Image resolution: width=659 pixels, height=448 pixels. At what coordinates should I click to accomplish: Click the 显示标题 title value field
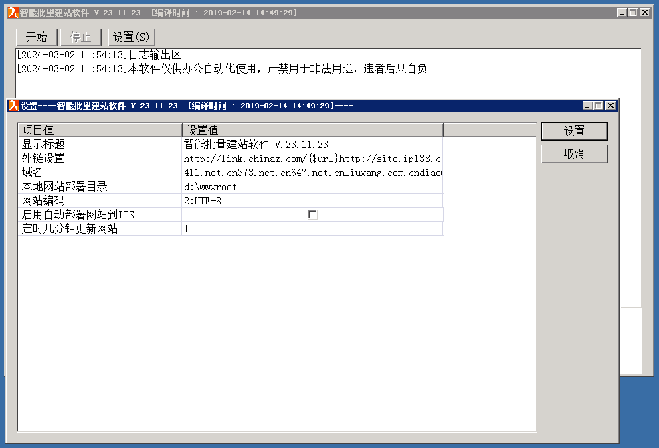coord(268,144)
